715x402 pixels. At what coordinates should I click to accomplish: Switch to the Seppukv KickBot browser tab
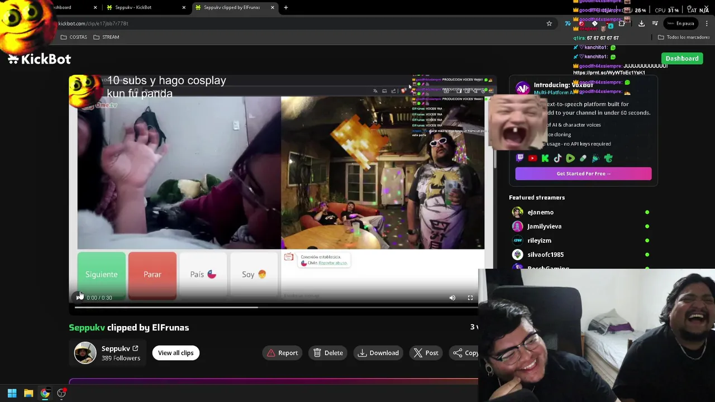pos(144,7)
